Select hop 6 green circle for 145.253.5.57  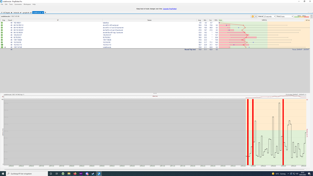[x=2, y=35]
